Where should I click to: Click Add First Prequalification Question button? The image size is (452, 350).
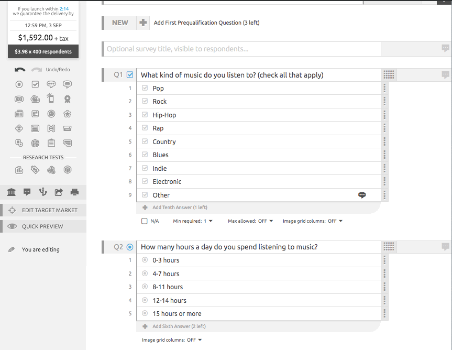206,23
